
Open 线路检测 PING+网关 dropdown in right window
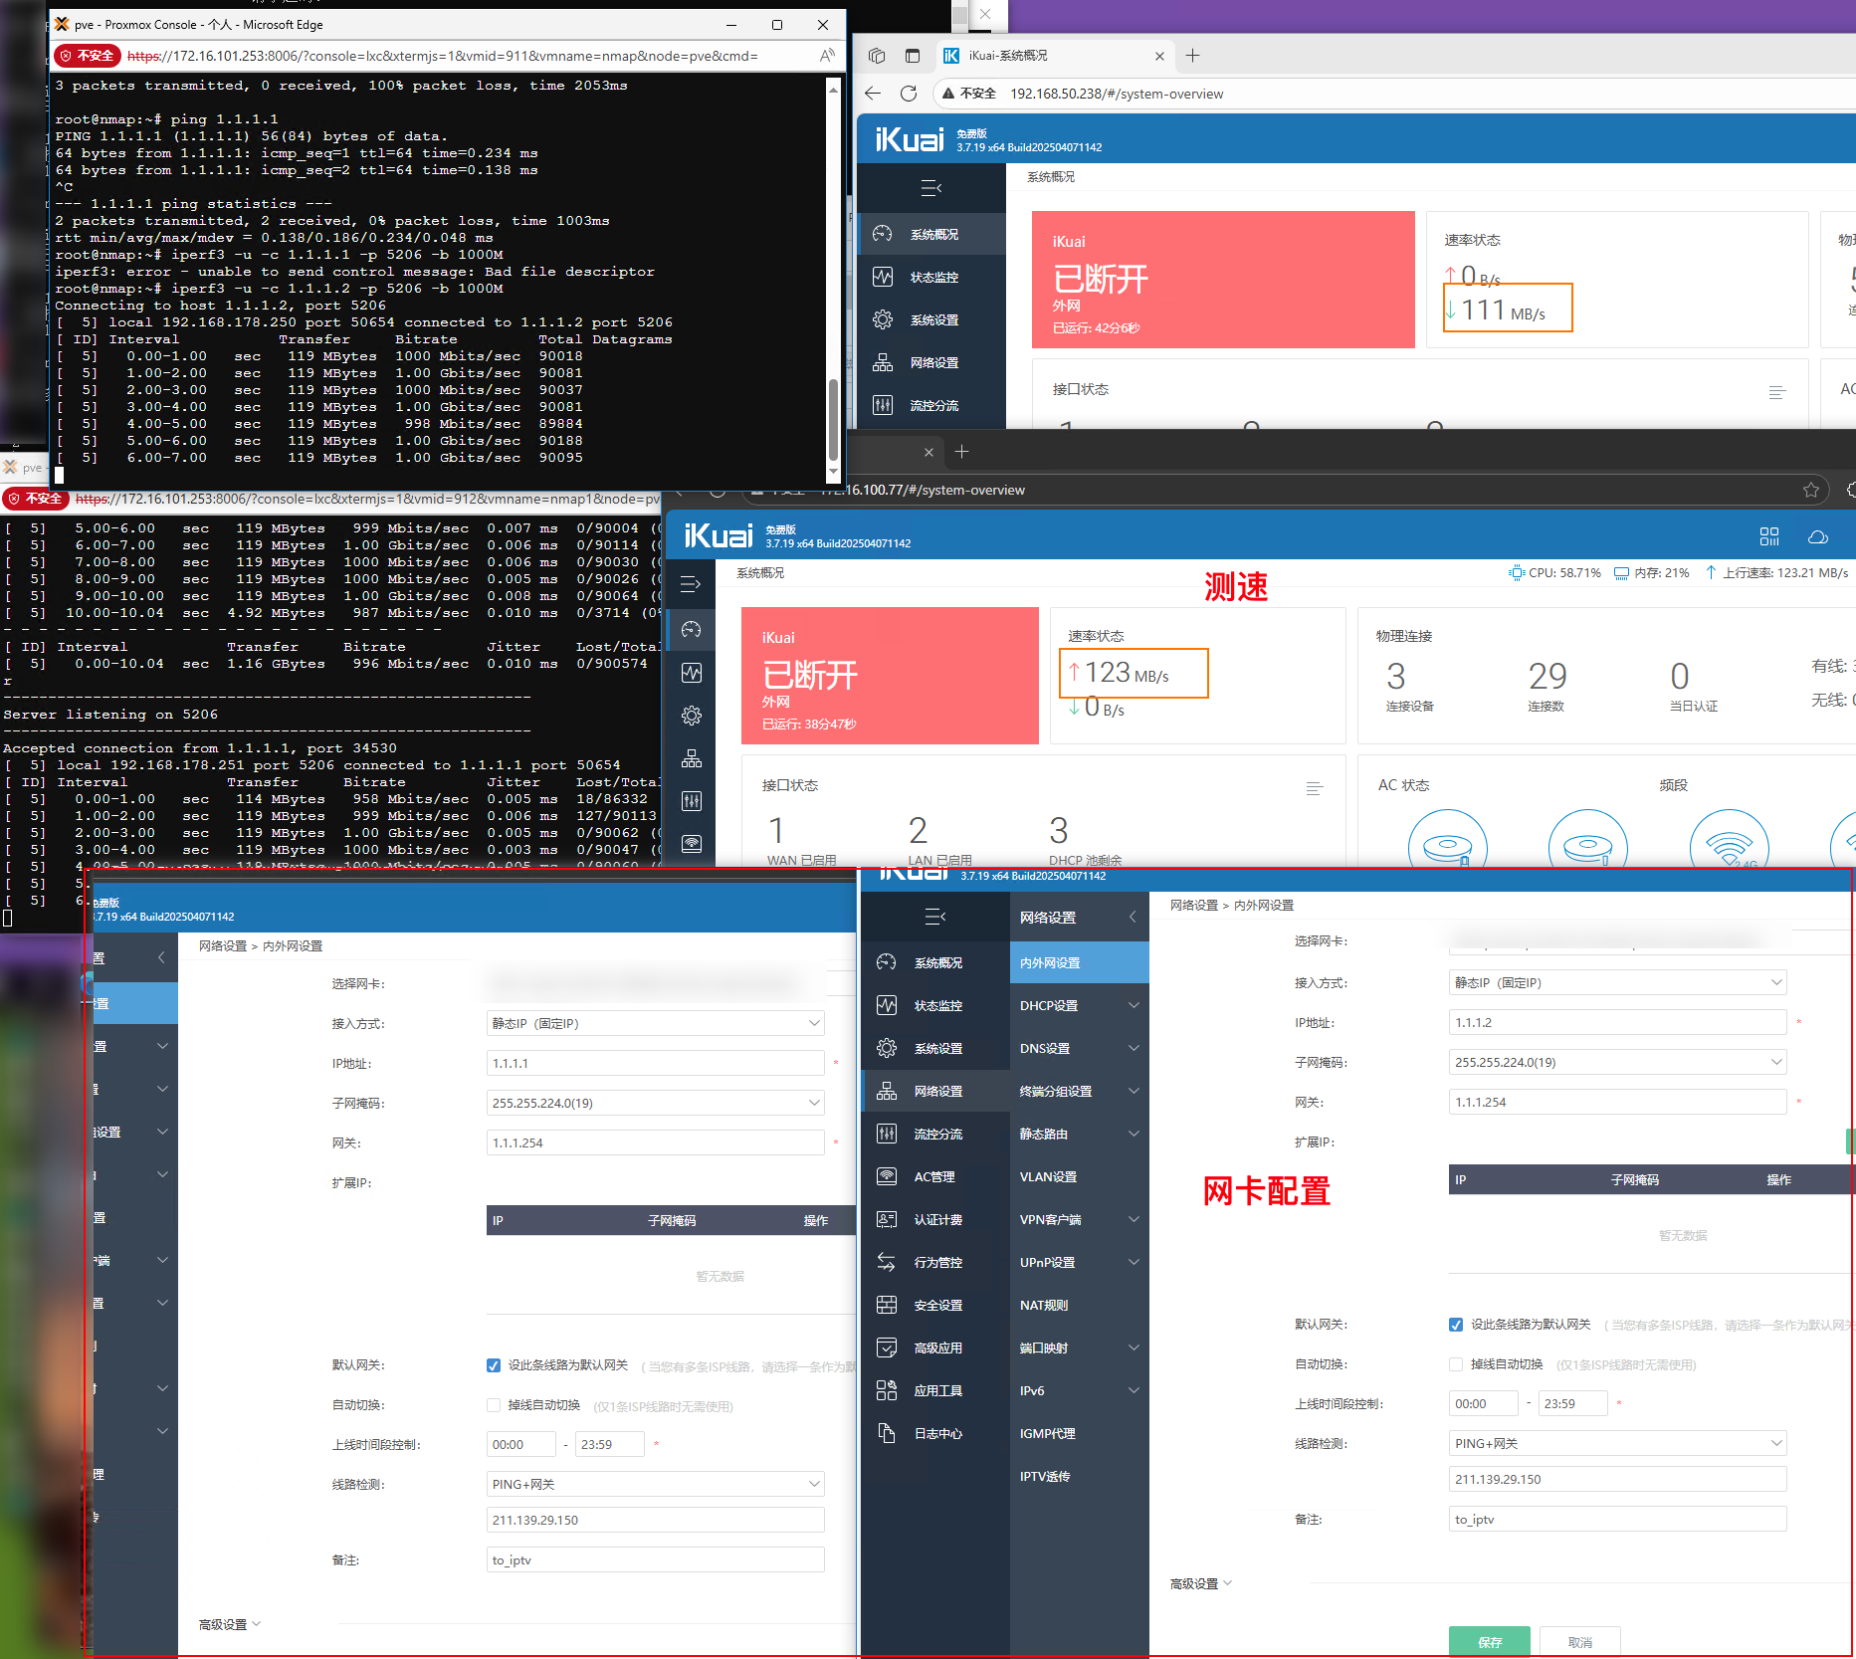[x=1617, y=1443]
